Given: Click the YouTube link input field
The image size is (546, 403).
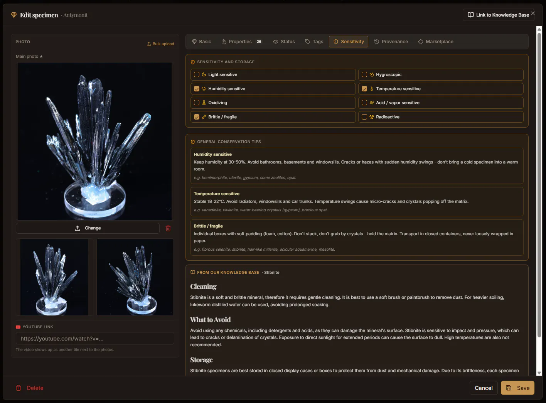Looking at the screenshot, I should pos(95,339).
